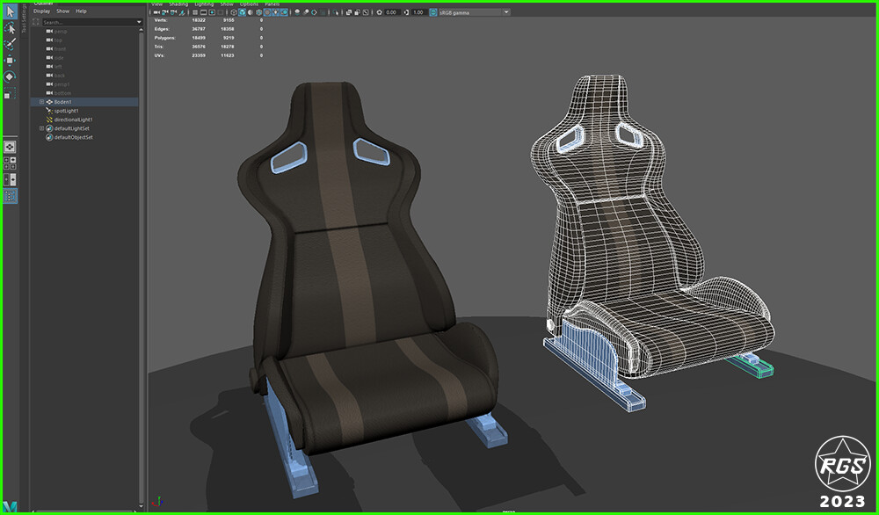Toggle the Outliner layout button in toolbox
This screenshot has height=515, width=879.
pos(10,196)
